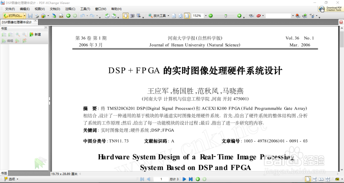The width and height of the screenshot is (344, 183).
Task: Rotate page clockwise icon
Action: (114, 16)
